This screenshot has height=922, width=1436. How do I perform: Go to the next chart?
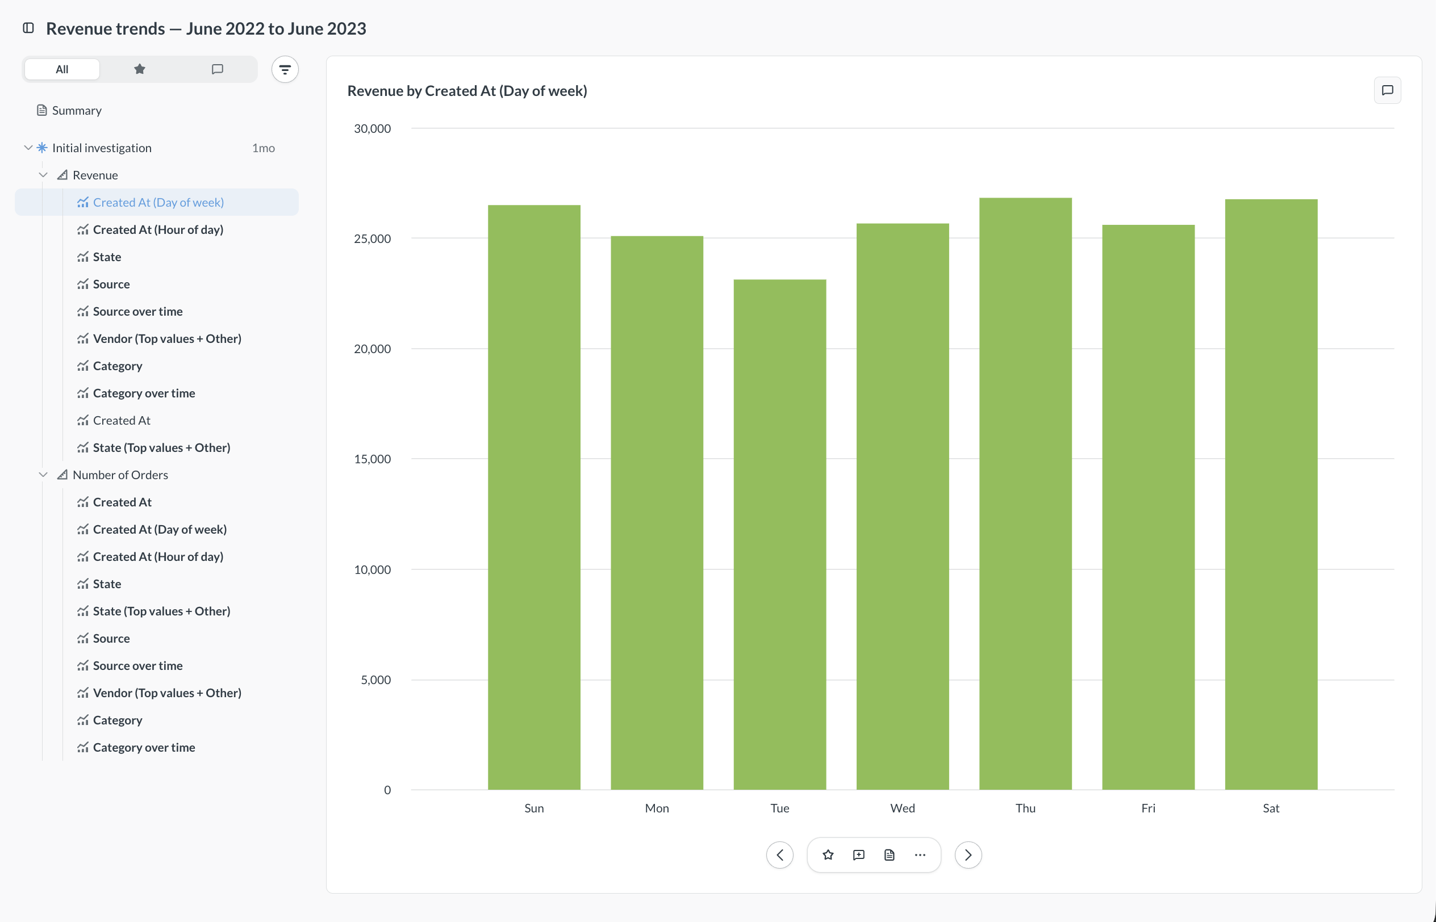coord(969,855)
